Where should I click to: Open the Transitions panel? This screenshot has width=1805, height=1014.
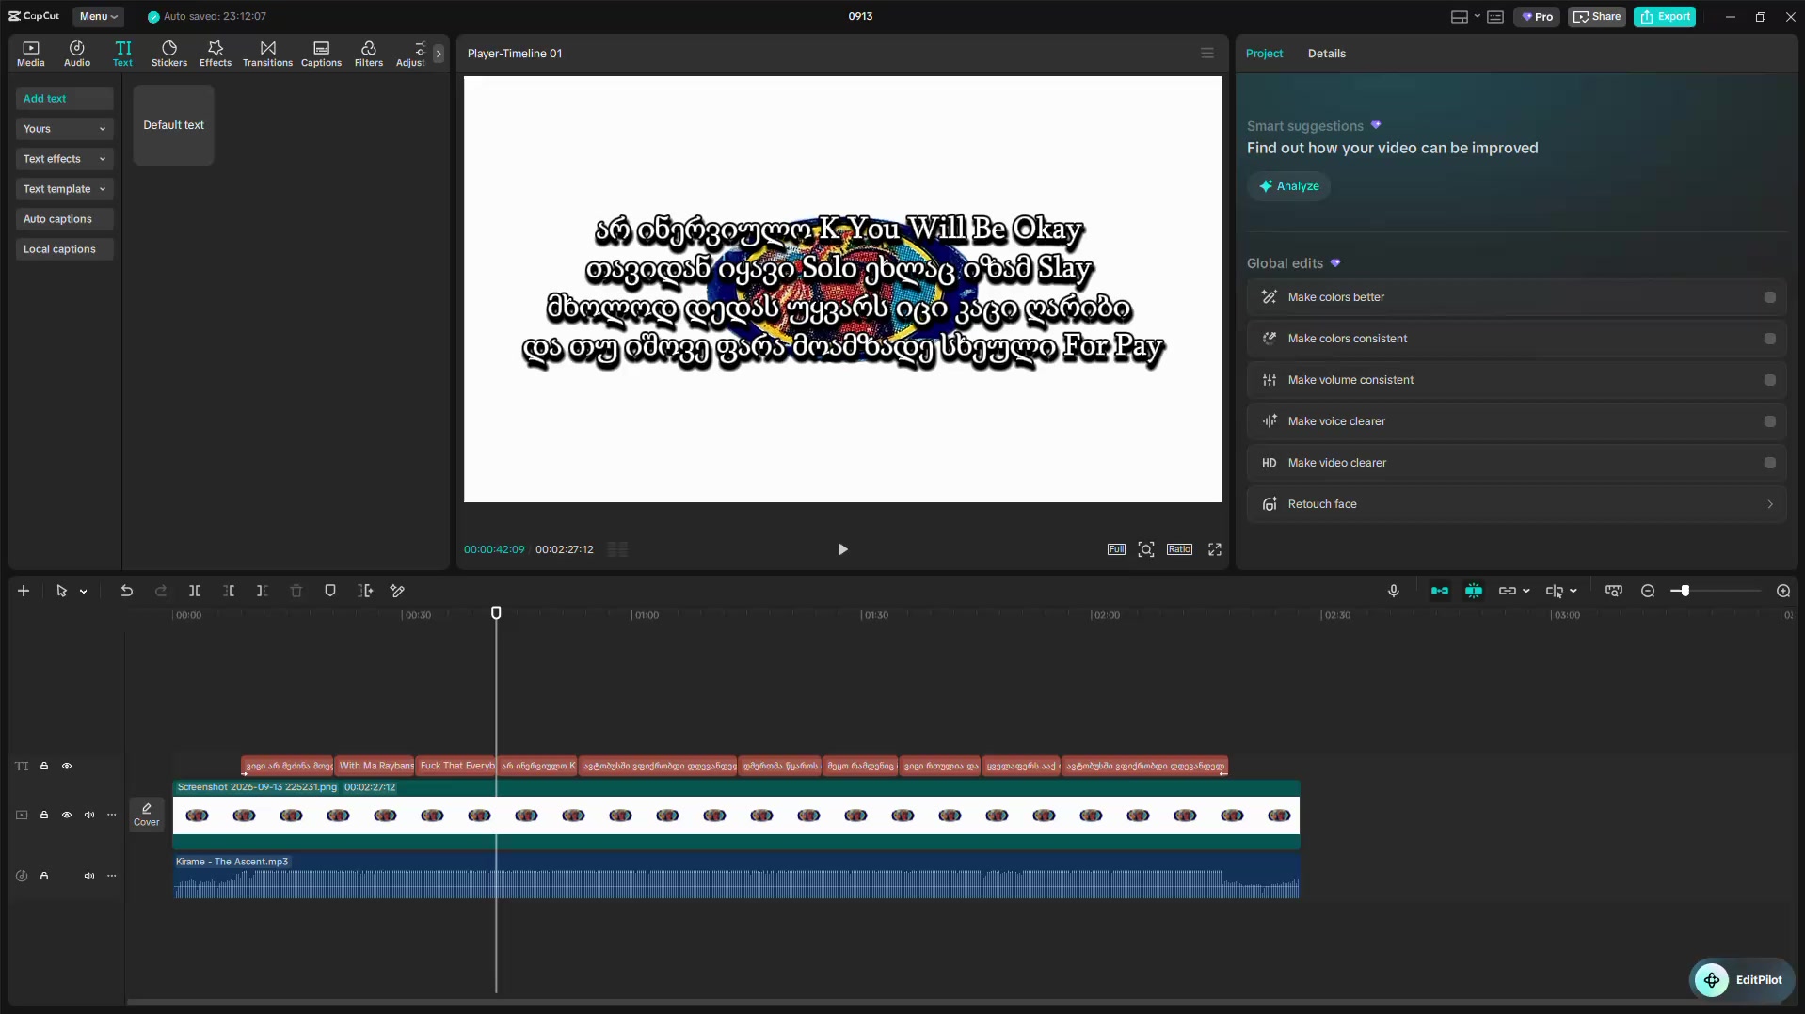pyautogui.click(x=268, y=54)
